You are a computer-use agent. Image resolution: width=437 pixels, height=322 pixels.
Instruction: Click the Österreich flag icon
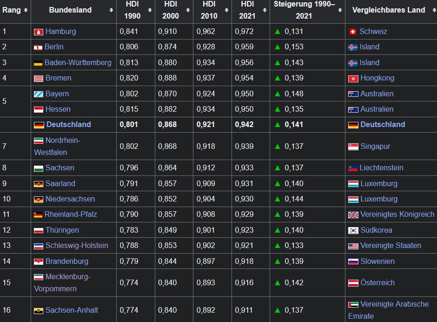(353, 283)
